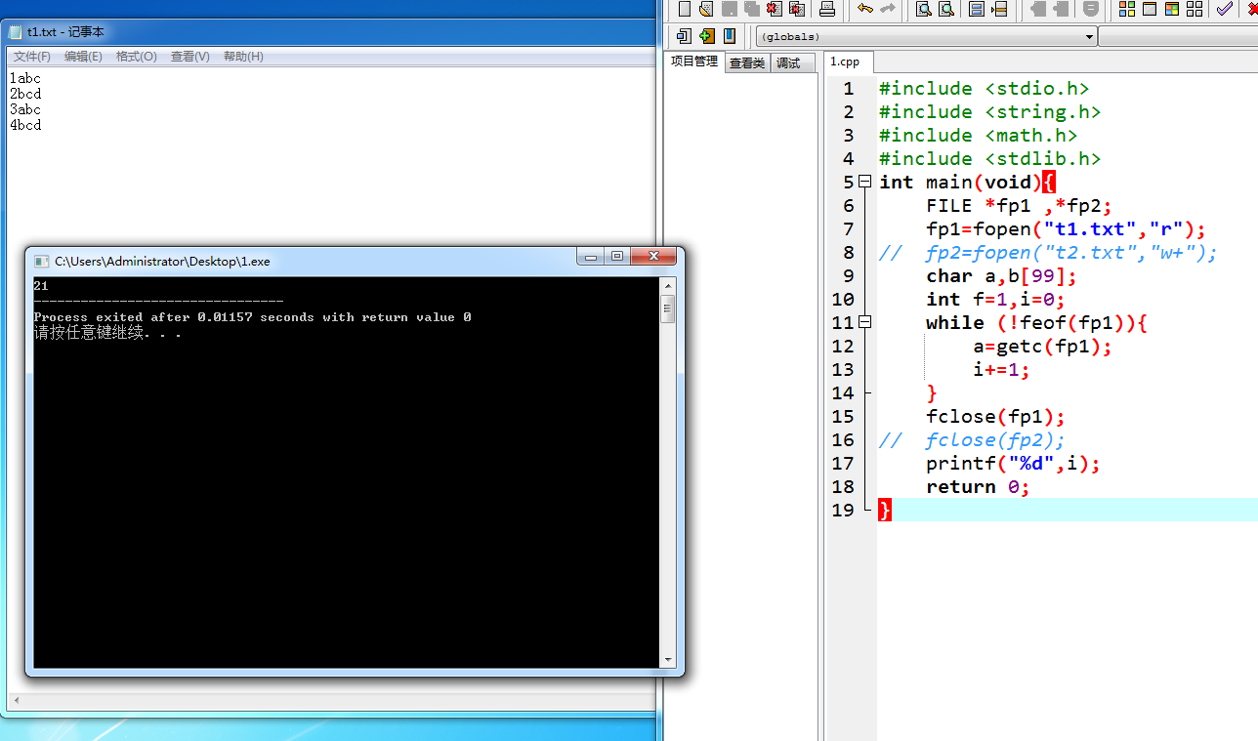Click the Goto Function toolbar icon
Image resolution: width=1258 pixels, height=741 pixels.
click(977, 9)
